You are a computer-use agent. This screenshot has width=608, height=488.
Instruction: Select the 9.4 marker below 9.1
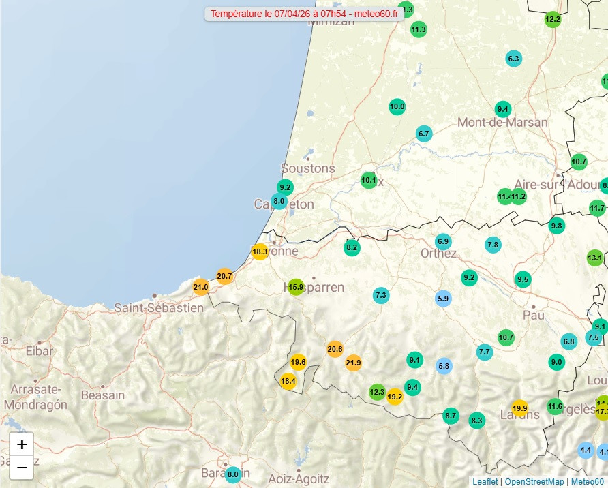tap(412, 387)
